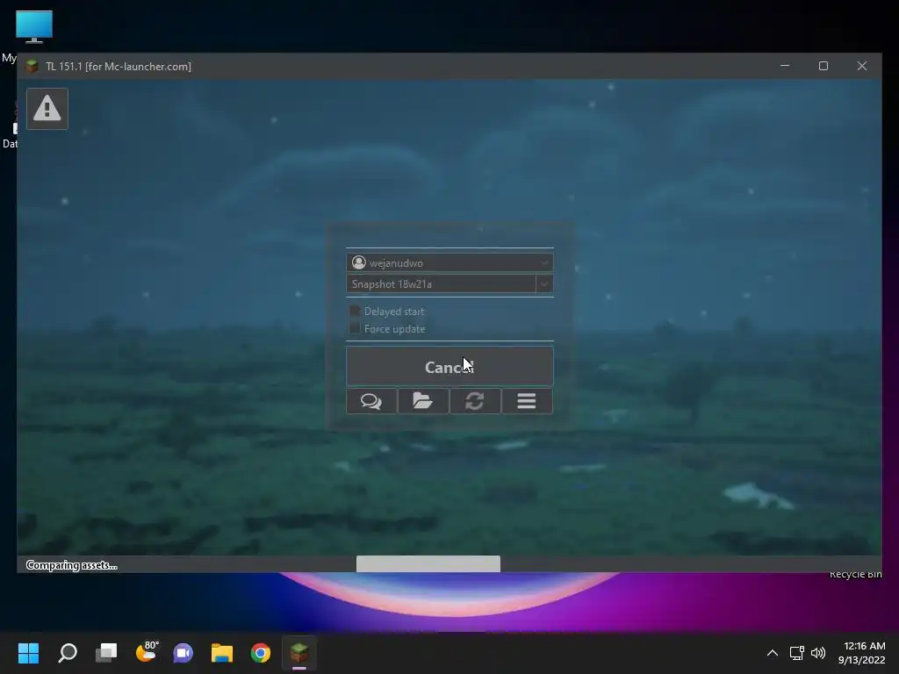Expand the Snapshot 18w21a version arrow
The height and width of the screenshot is (674, 899).
(544, 283)
